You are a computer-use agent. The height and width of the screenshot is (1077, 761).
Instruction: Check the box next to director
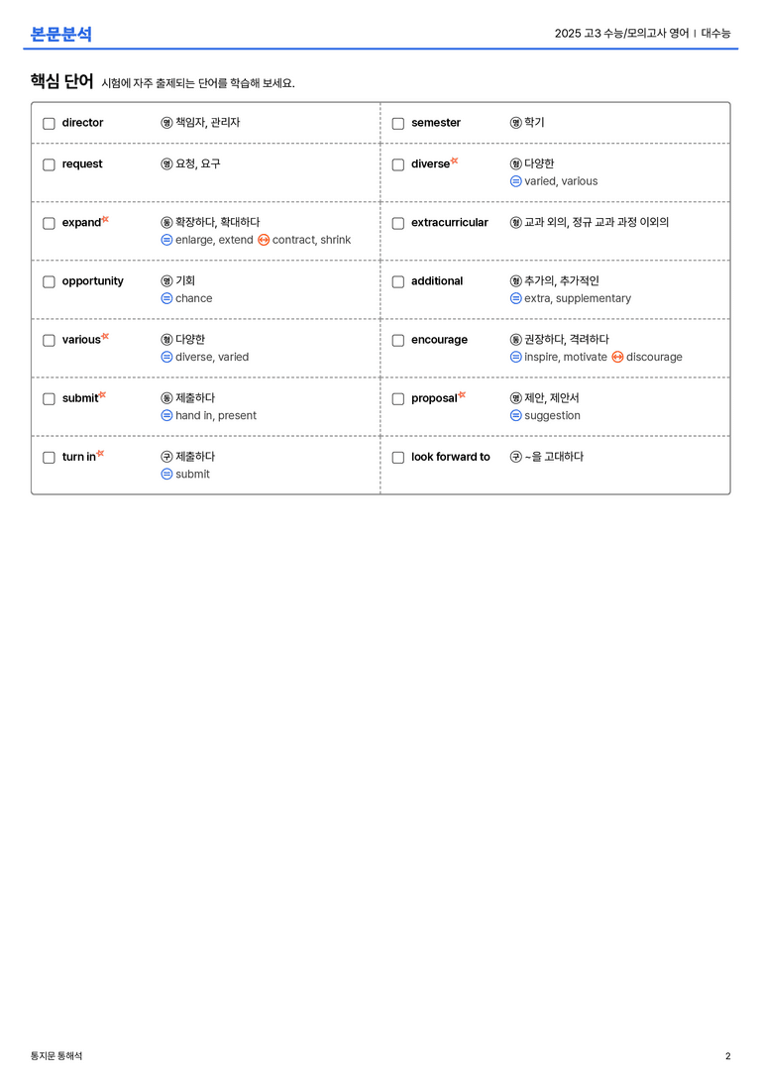click(49, 124)
